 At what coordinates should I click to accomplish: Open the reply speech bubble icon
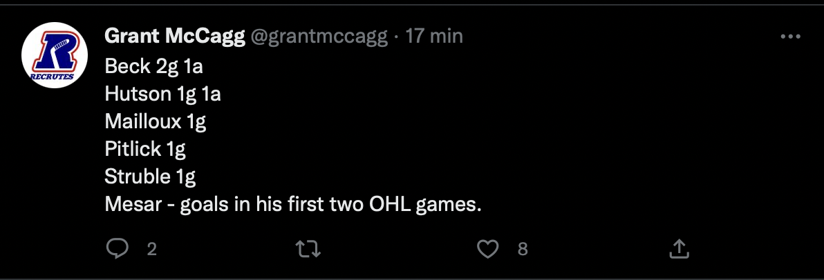(x=117, y=248)
